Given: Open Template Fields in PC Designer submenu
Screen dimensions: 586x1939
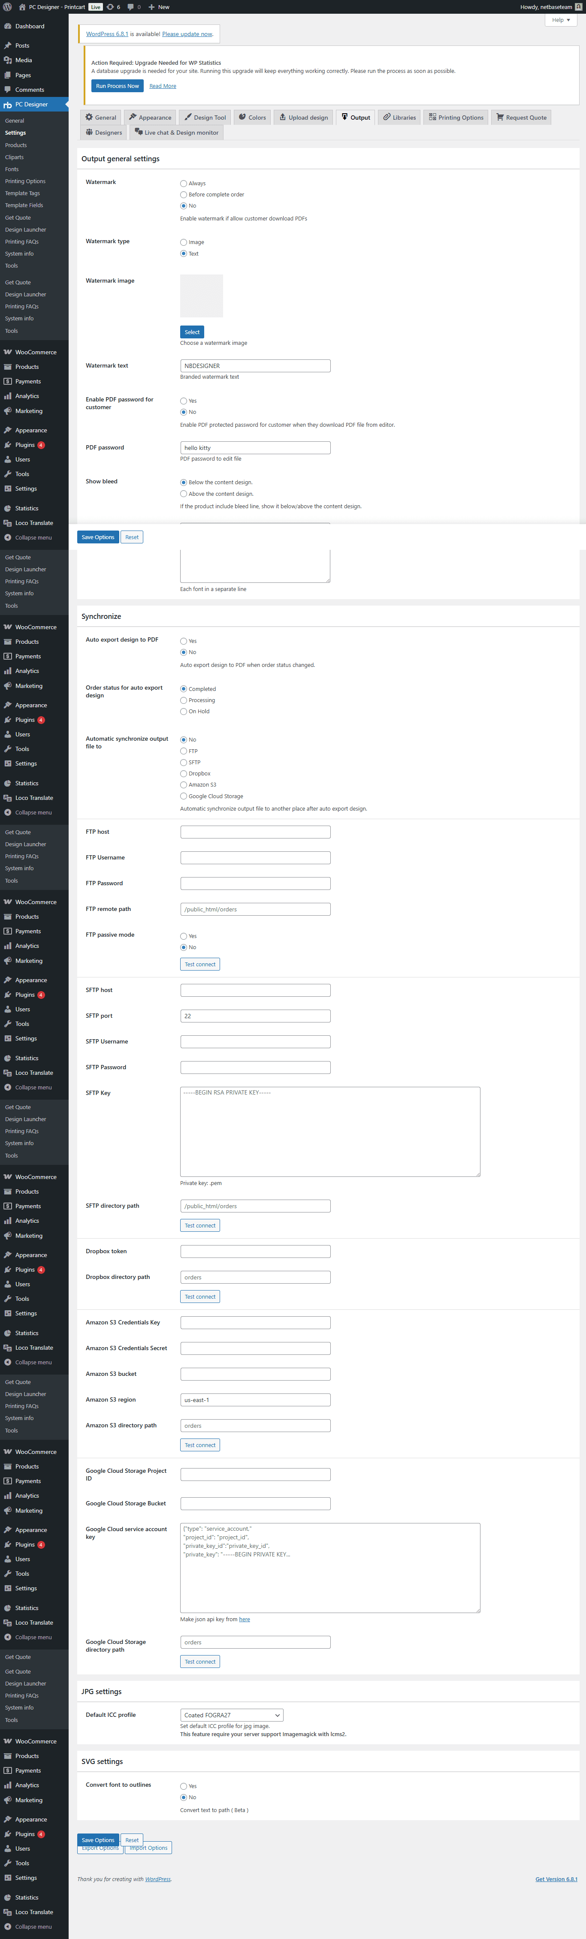Looking at the screenshot, I should tap(24, 205).
